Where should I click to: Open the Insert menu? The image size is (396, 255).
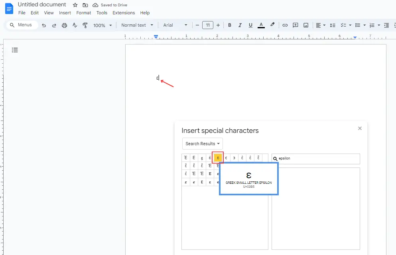[x=65, y=13]
